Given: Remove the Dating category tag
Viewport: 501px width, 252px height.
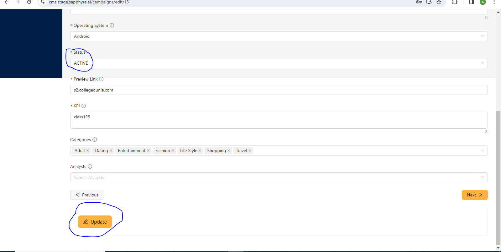Looking at the screenshot, I should click(111, 151).
